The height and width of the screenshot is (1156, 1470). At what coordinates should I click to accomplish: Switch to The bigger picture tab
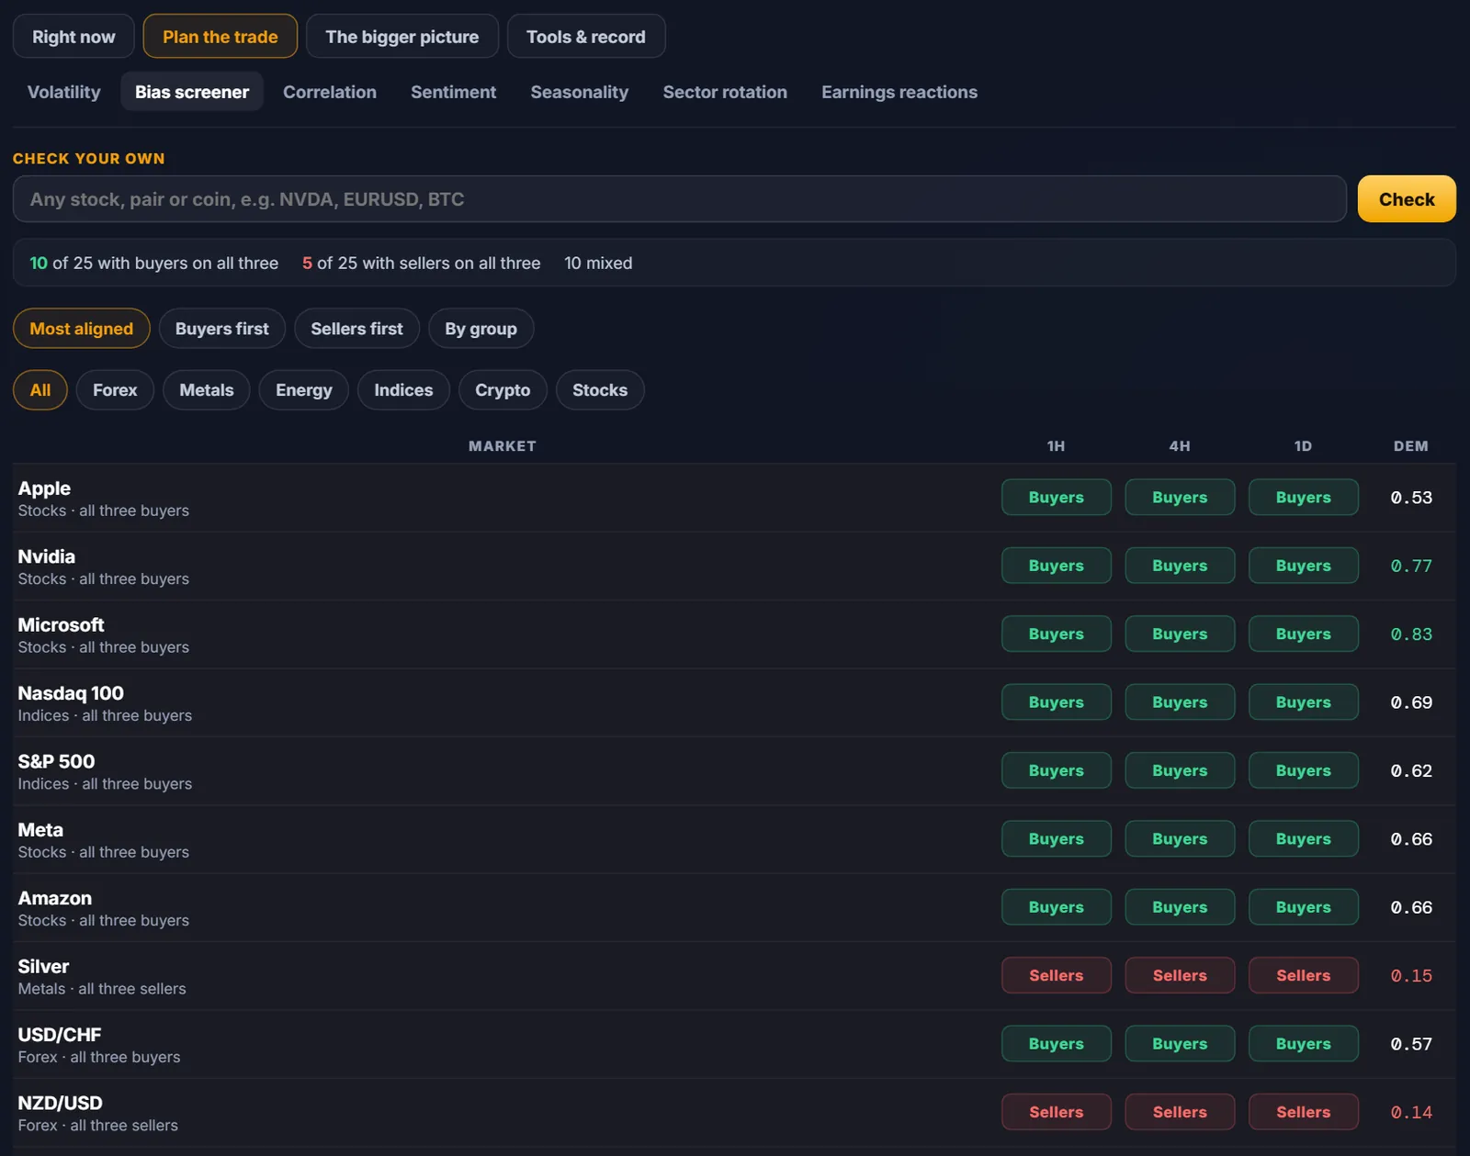point(401,37)
